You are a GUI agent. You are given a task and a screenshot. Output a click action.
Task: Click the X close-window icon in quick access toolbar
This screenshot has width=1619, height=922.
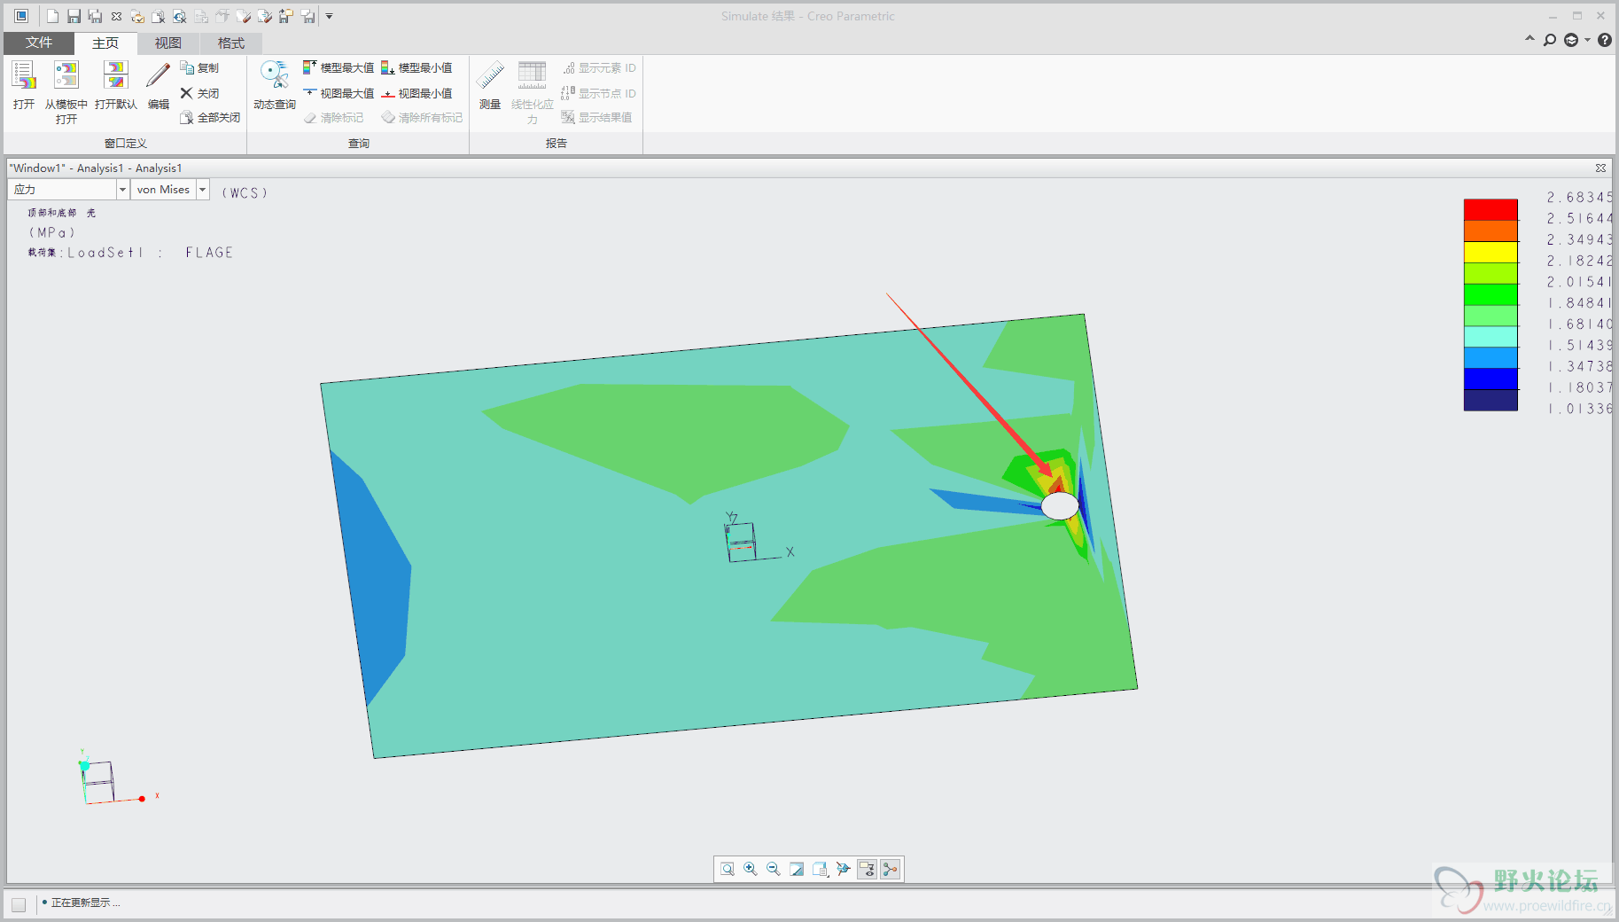click(116, 16)
